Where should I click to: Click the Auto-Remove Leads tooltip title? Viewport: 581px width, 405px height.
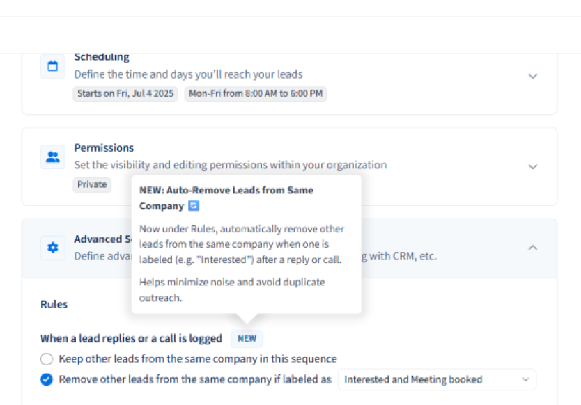click(226, 198)
